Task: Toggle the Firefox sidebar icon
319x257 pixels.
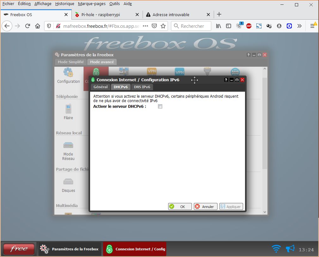Action: point(229,26)
